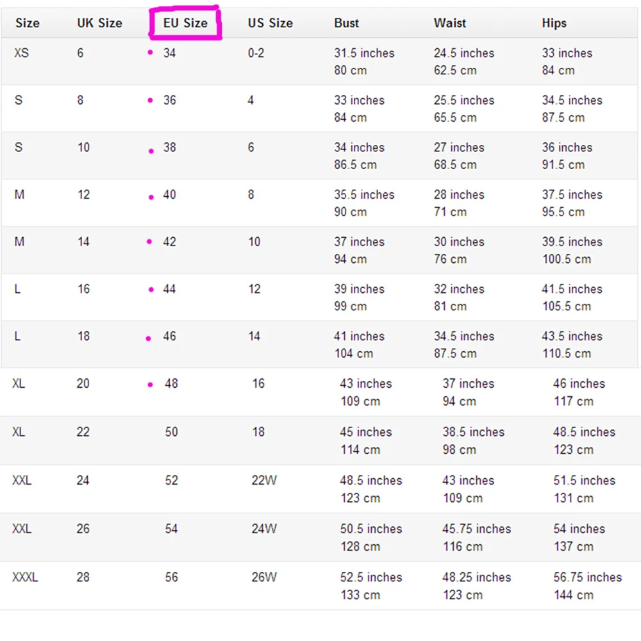The height and width of the screenshot is (641, 641).
Task: Click the pink dot beside EU size 36
Action: (150, 100)
